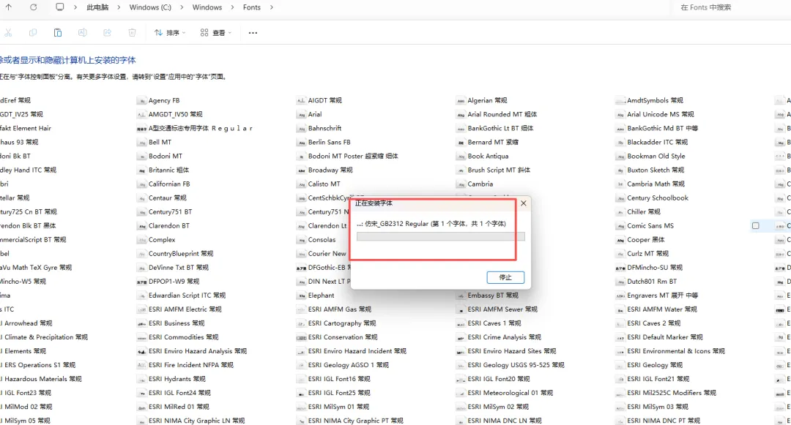The height and width of the screenshot is (425, 791).
Task: Select A型交通标志专用字体 Regular font
Action: click(x=201, y=129)
